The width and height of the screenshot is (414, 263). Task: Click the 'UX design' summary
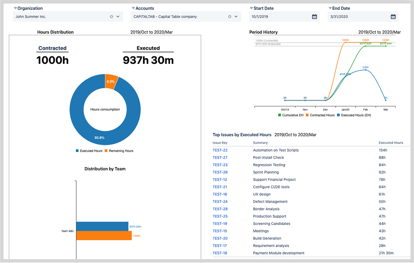click(x=261, y=194)
